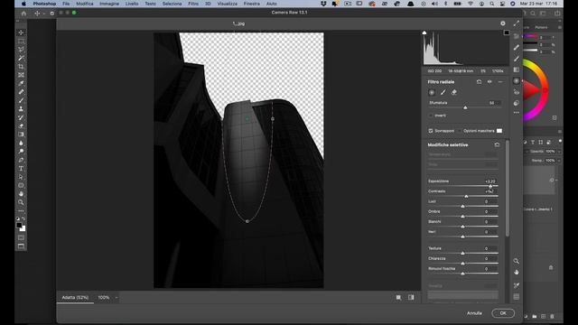578x325 pixels.
Task: Select the Red Eye removal tool
Action: click(516, 92)
